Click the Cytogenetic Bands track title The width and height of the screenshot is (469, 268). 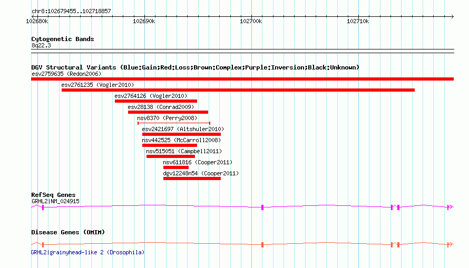point(63,39)
